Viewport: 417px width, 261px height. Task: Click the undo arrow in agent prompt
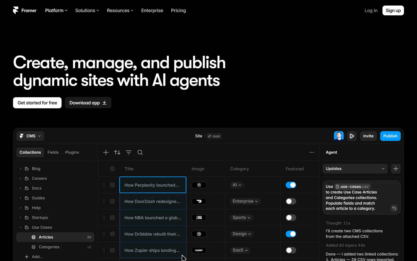pyautogui.click(x=394, y=208)
